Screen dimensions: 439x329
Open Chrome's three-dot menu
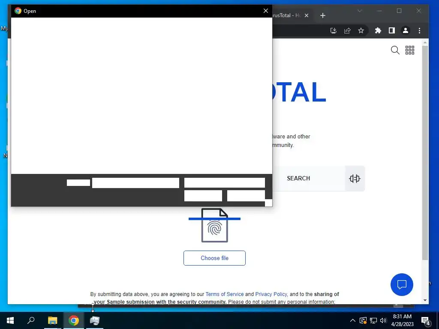pos(419,30)
